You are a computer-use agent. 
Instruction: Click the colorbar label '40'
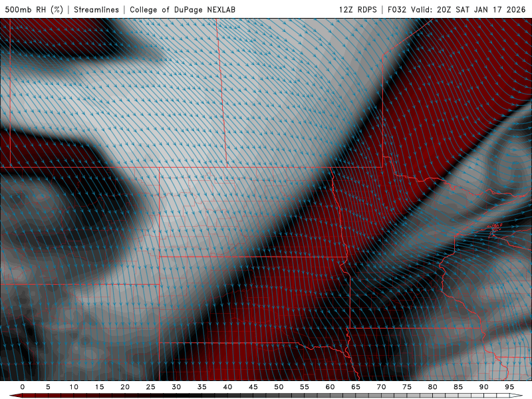coord(227,387)
